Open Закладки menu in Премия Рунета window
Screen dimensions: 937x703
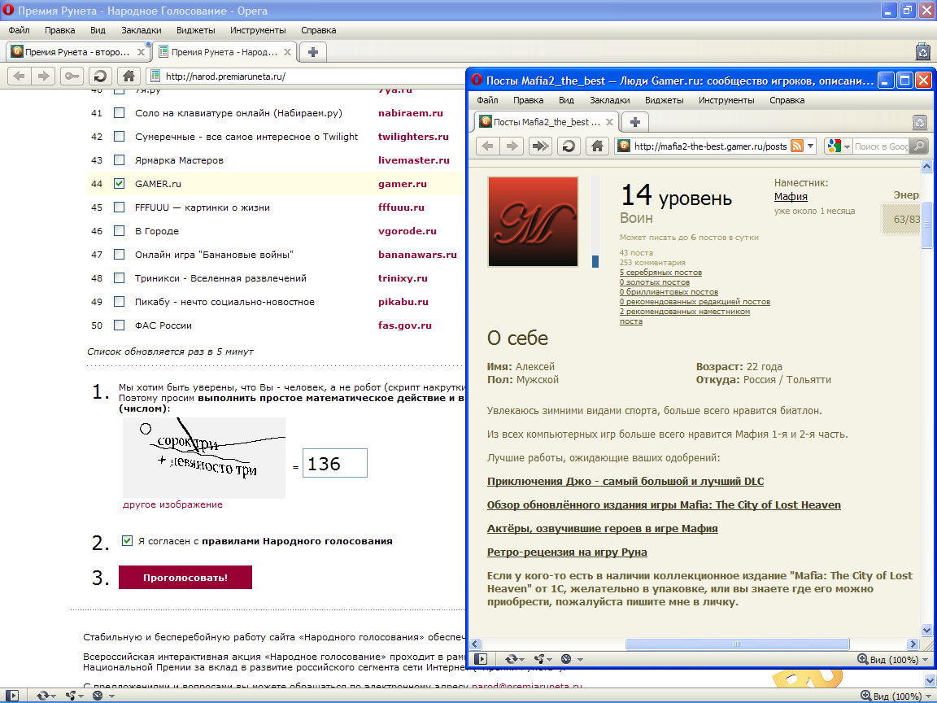click(141, 30)
